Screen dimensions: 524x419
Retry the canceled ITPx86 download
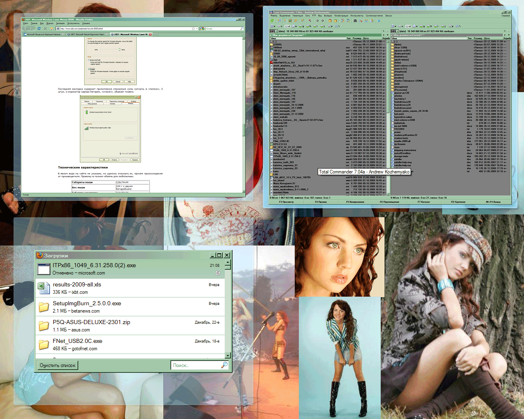(x=218, y=273)
